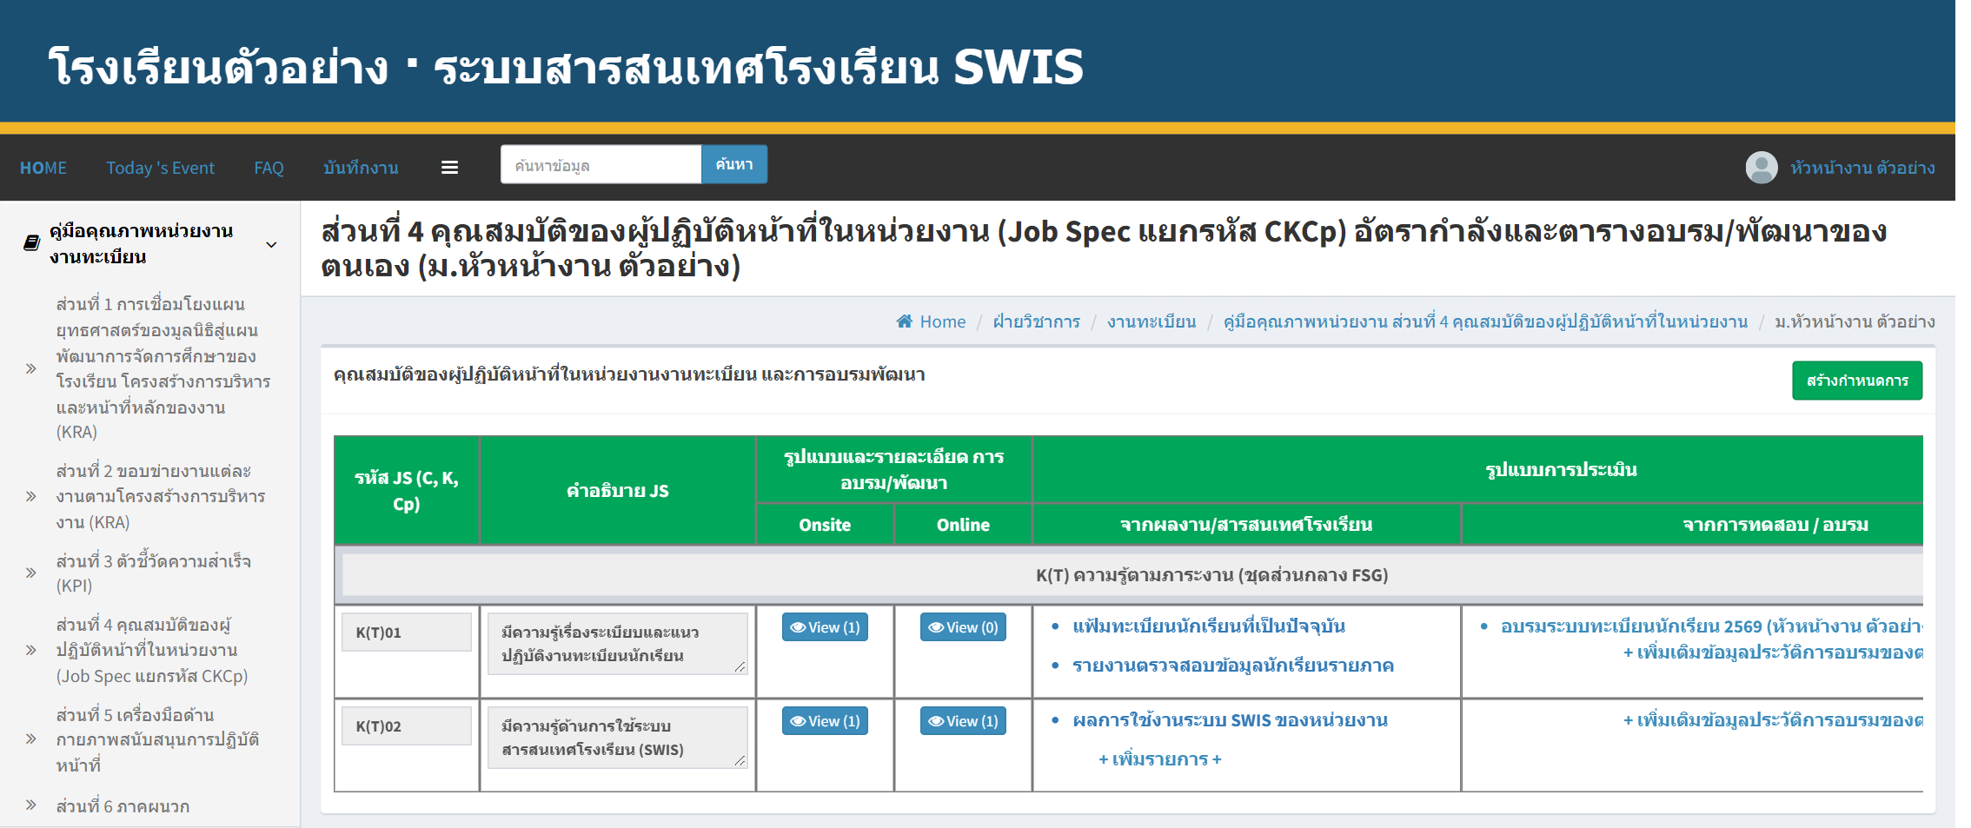
Task: Focus the ค้นหาข้อมูล search field
Action: [x=601, y=164]
